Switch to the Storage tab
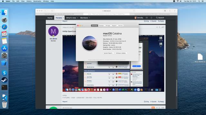The height and width of the screenshot is (115, 206). pyautogui.click(x=108, y=26)
